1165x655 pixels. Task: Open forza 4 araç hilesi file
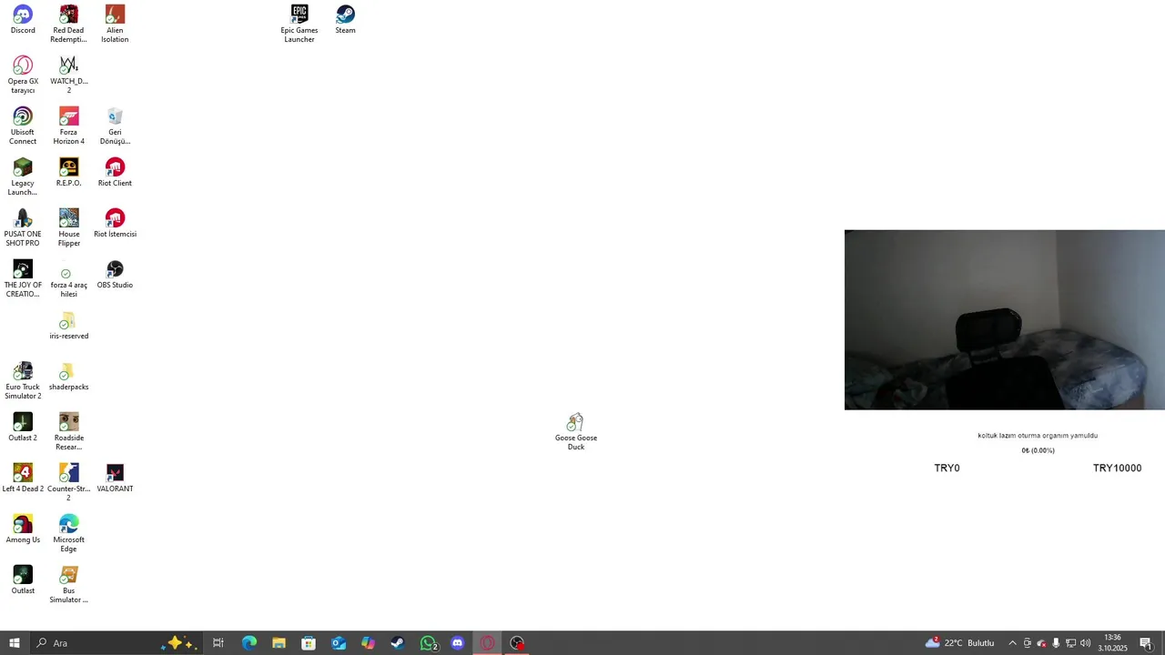(68, 279)
